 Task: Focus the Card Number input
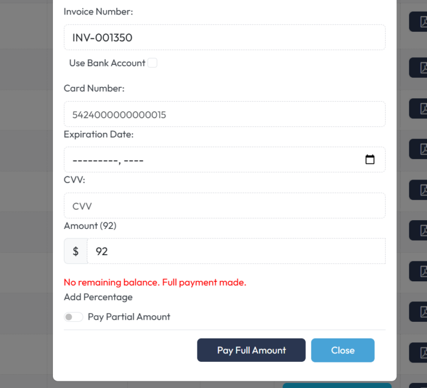pyautogui.click(x=224, y=115)
